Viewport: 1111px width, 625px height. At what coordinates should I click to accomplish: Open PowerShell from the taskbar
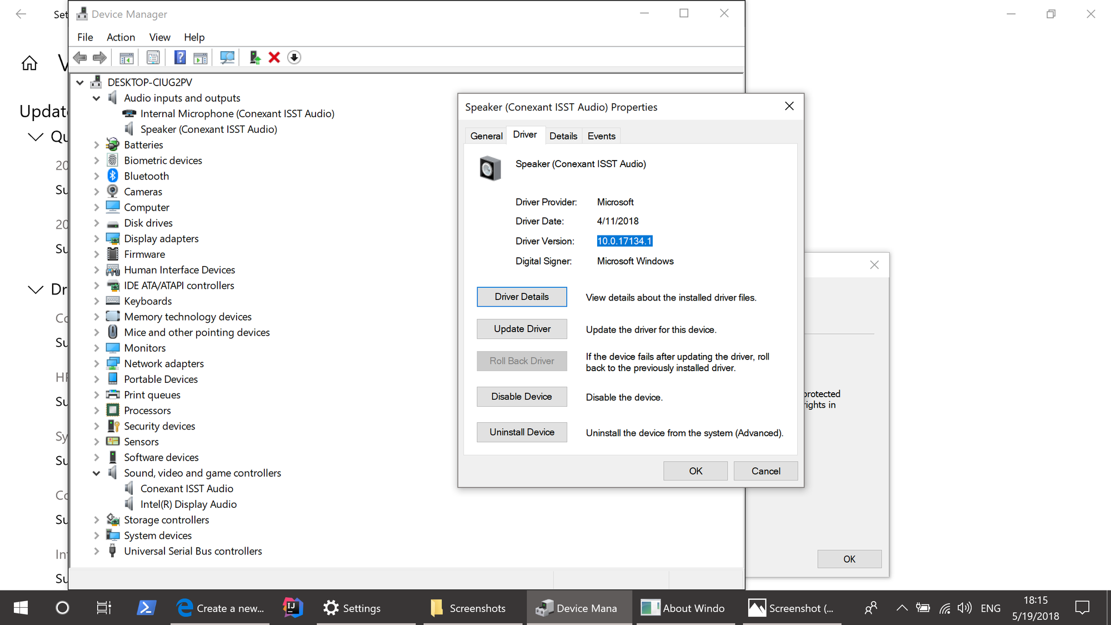click(x=146, y=608)
